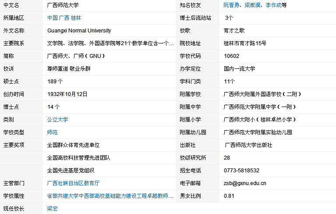
Task: Click the 3个 postdoctoral stations value
Action: (x=229, y=18)
